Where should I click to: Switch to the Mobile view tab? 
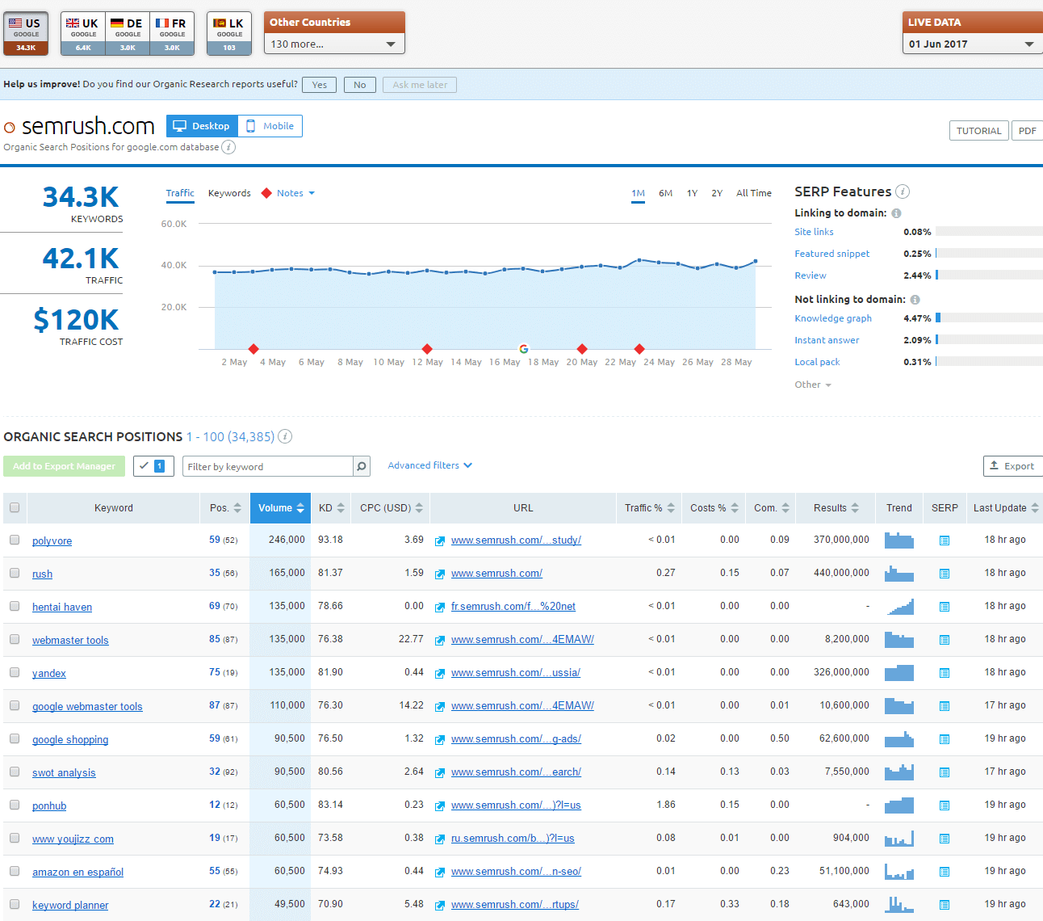tap(270, 126)
